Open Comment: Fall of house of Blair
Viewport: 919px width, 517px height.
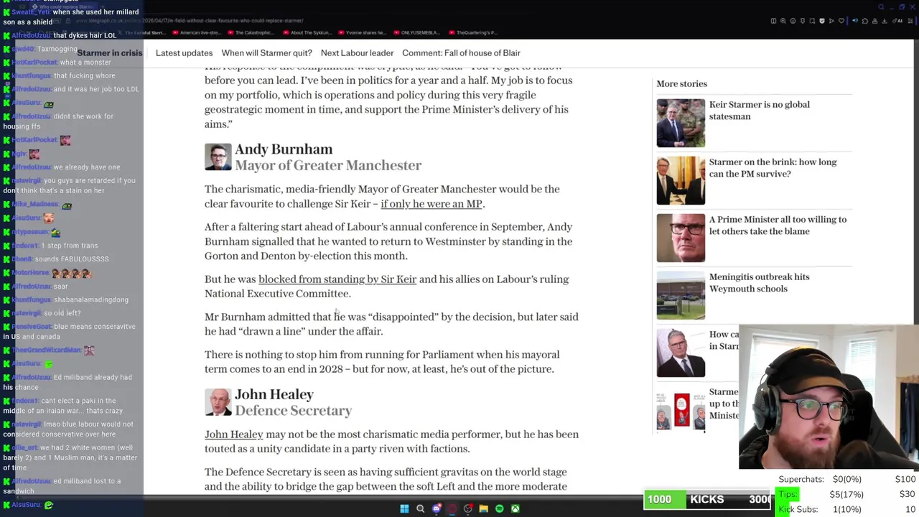click(461, 52)
